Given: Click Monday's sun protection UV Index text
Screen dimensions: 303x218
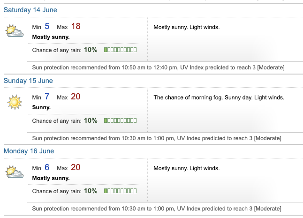Looking at the screenshot, I should [157, 208].
